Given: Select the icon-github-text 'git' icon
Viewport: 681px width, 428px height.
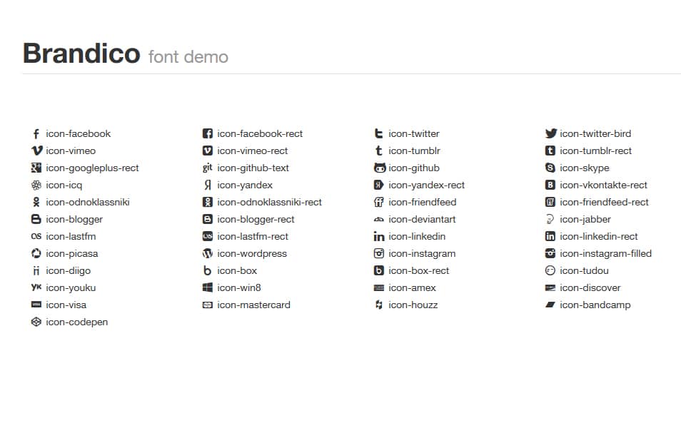Looking at the screenshot, I should tap(208, 168).
